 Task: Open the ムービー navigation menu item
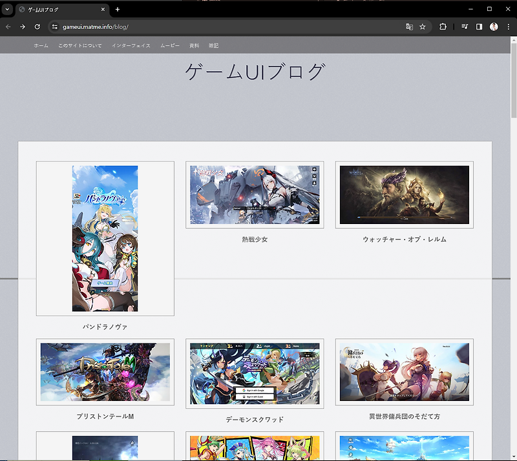(x=169, y=45)
